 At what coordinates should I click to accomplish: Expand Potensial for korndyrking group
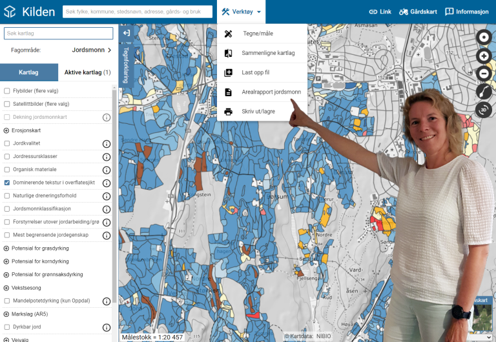click(x=6, y=262)
